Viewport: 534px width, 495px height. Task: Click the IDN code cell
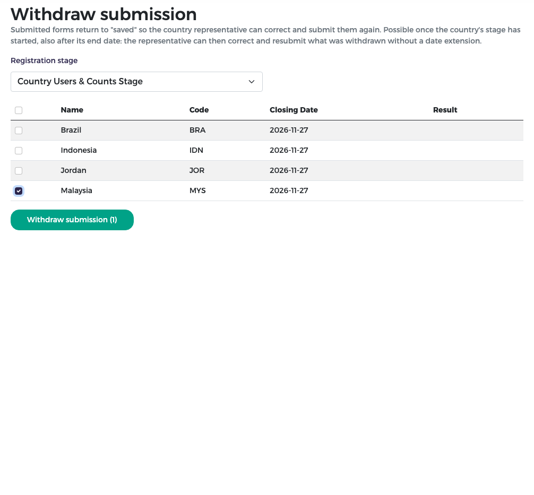point(196,150)
